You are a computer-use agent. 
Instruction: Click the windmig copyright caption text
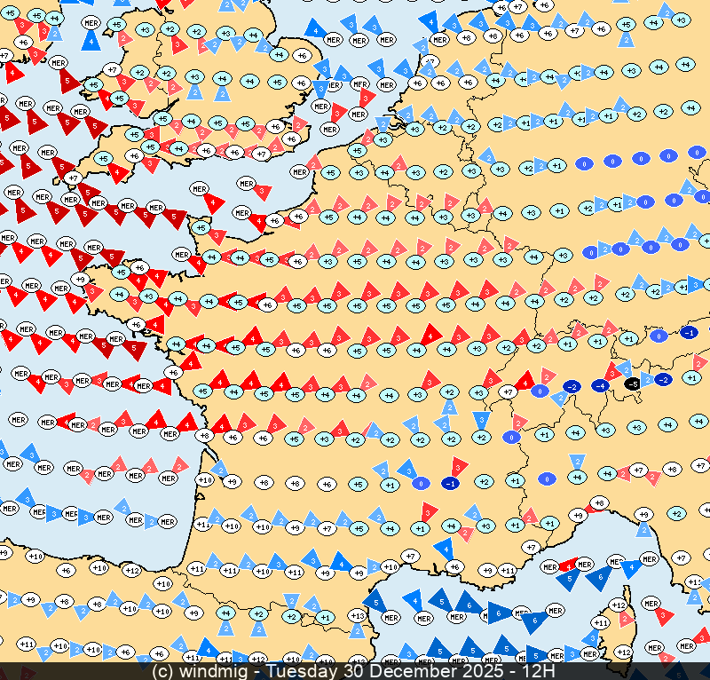point(206,671)
